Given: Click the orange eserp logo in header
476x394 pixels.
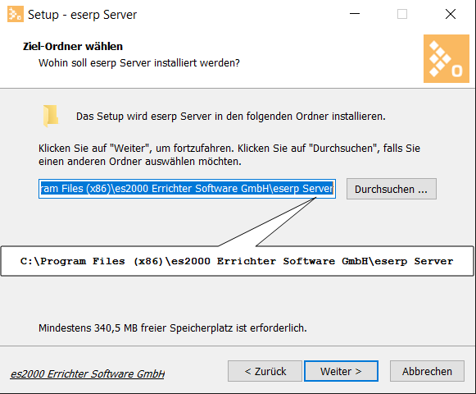Looking at the screenshot, I should pos(447,59).
